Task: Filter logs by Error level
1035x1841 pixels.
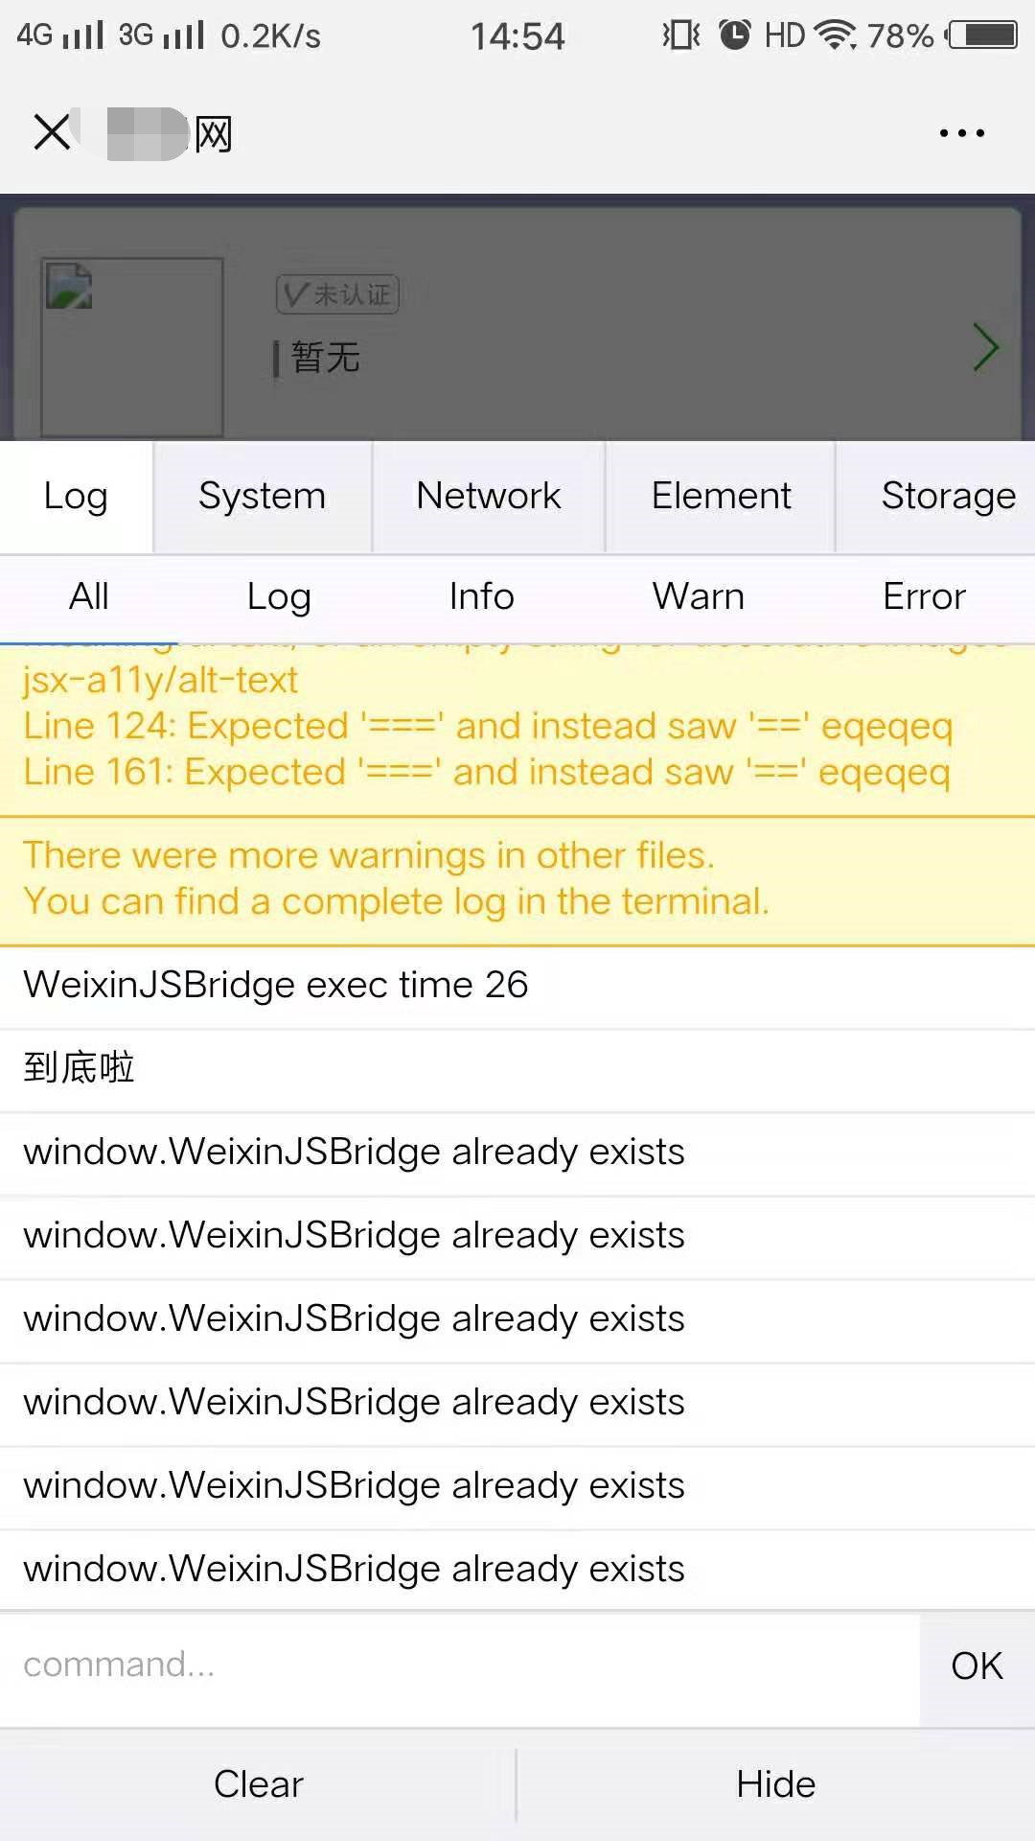Action: coord(924,597)
